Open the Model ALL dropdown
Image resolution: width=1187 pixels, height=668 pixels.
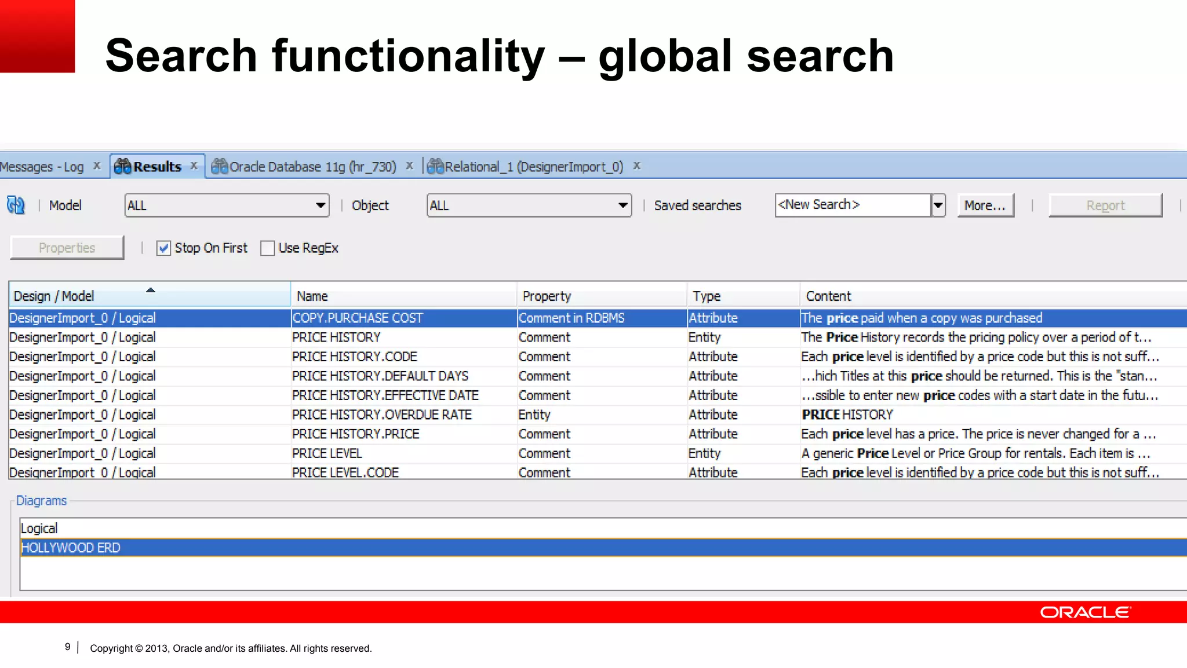227,205
